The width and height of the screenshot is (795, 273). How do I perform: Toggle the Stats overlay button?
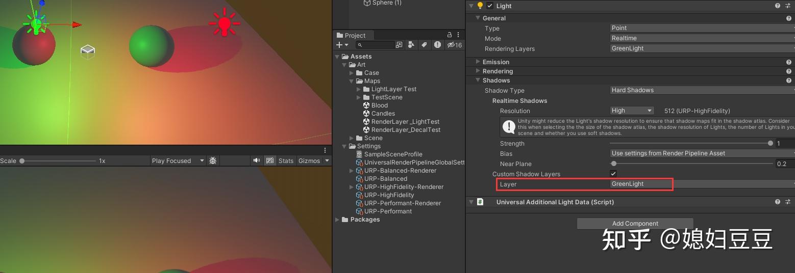tap(286, 161)
